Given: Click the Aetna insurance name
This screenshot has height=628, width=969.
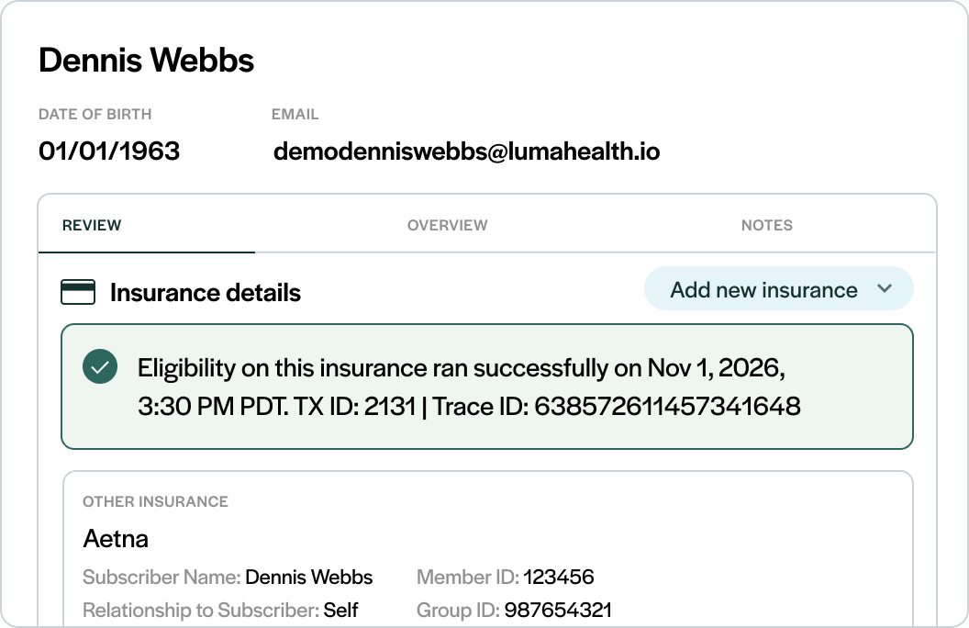Looking at the screenshot, I should click(116, 539).
